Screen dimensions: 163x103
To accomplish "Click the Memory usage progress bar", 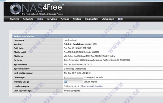I will pos(74,82).
